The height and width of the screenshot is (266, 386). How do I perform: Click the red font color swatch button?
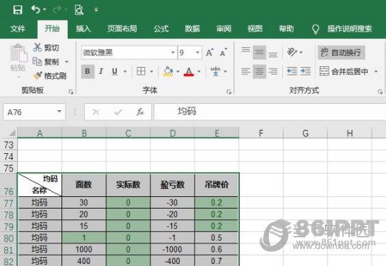tap(189, 72)
